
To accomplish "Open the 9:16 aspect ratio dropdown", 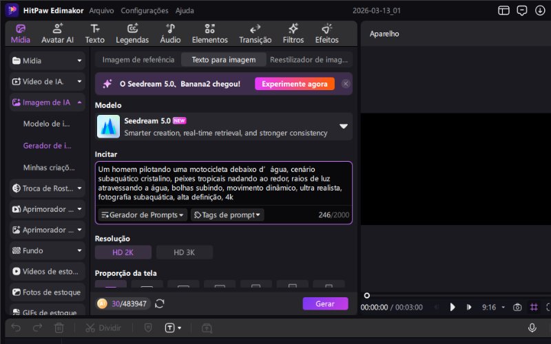I will pos(493,307).
